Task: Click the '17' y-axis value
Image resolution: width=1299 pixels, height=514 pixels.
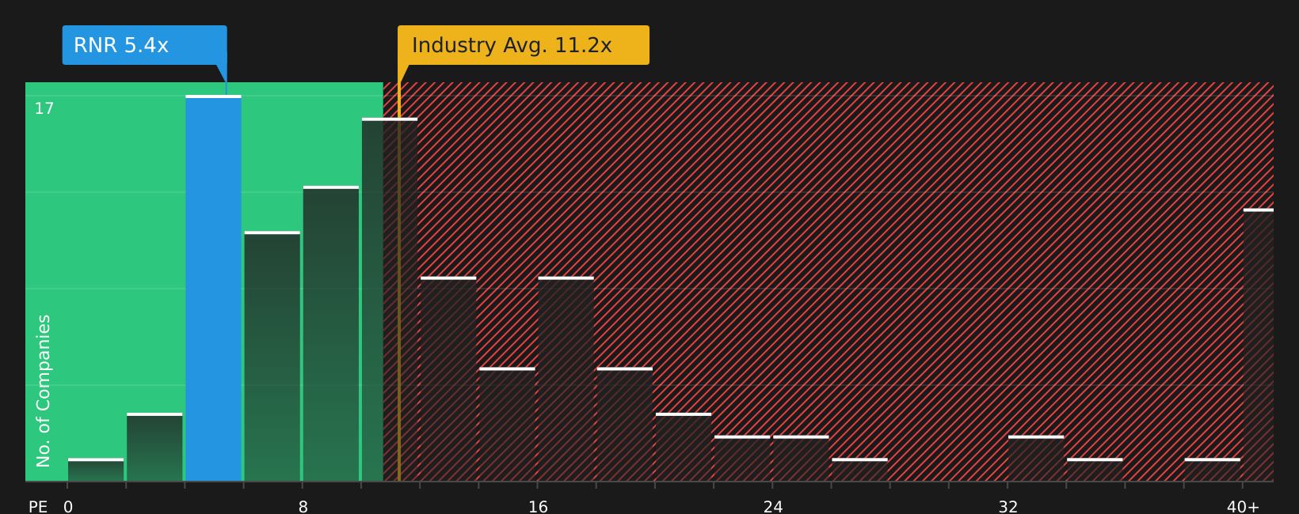Action: point(44,108)
